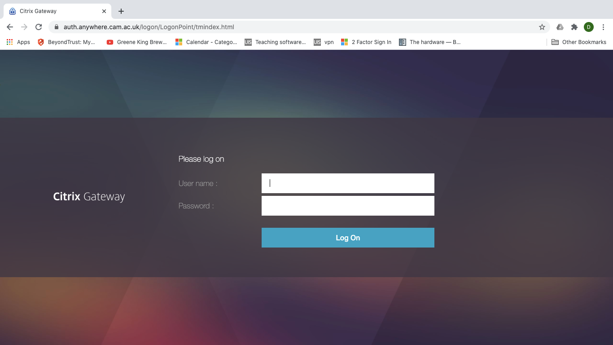Open the Calendar - Catego bookmark

tap(206, 42)
